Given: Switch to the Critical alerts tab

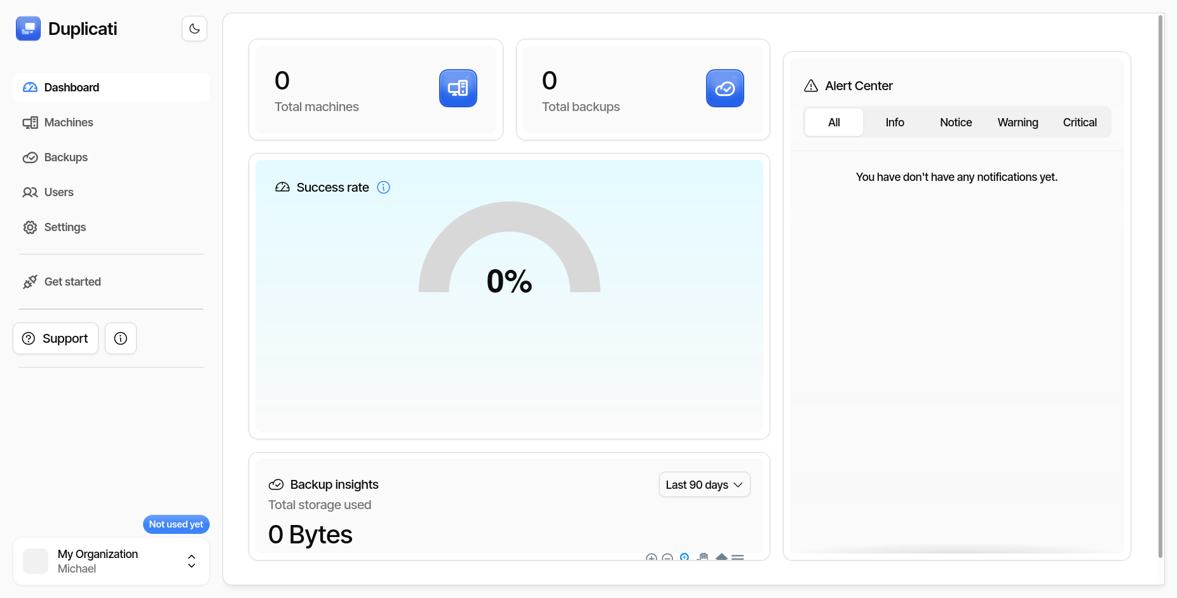Looking at the screenshot, I should point(1079,123).
